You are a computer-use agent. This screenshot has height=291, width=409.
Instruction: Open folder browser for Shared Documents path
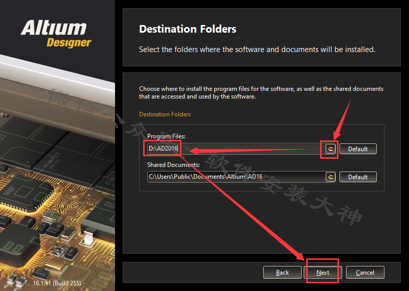(330, 177)
